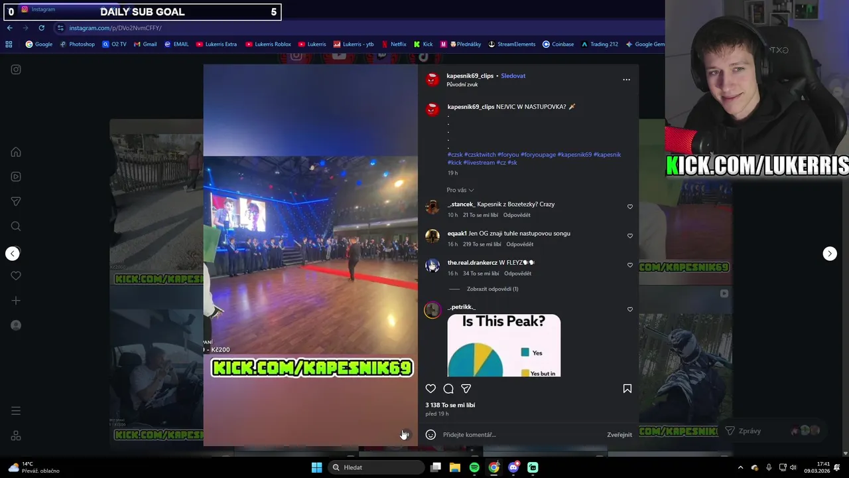
Task: Like the the.real.drankercz comment
Action: click(x=630, y=265)
